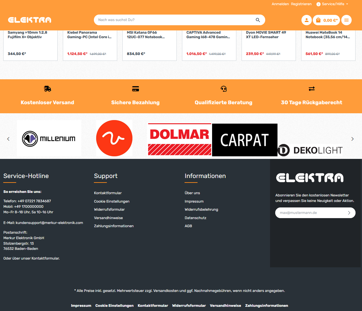
Task: Open the AGB link
Action: pos(188,226)
